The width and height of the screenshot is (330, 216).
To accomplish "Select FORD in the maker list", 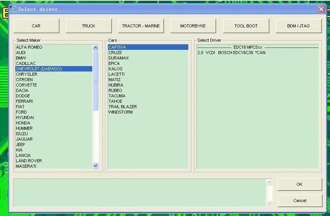I will pyautogui.click(x=54, y=112).
